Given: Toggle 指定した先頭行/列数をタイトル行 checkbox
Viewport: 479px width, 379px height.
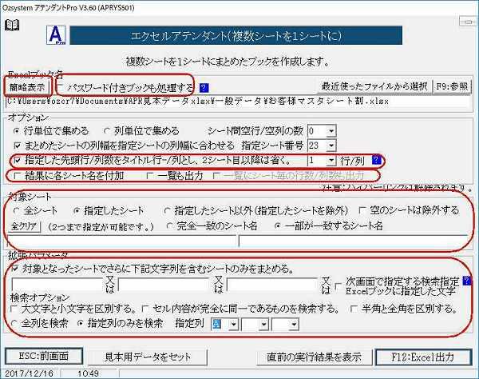Looking at the screenshot, I should (17, 160).
